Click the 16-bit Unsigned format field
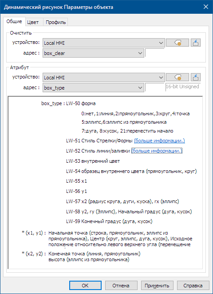 click(183, 87)
